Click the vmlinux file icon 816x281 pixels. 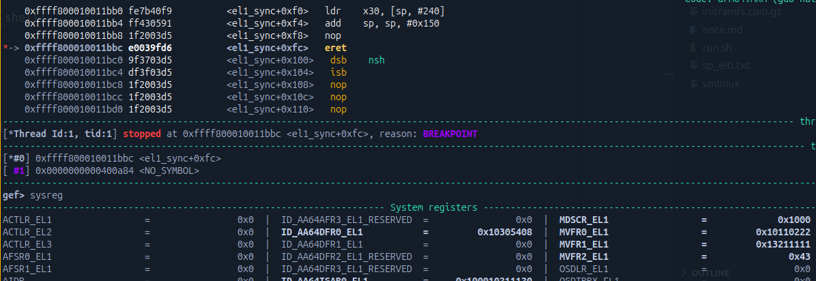[693, 84]
